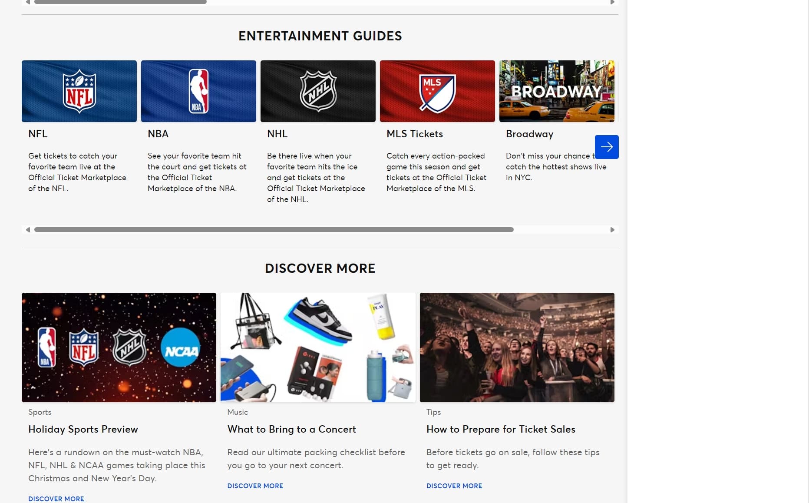This screenshot has width=809, height=503.
Task: Click the NFL guide description text
Action: 77,172
